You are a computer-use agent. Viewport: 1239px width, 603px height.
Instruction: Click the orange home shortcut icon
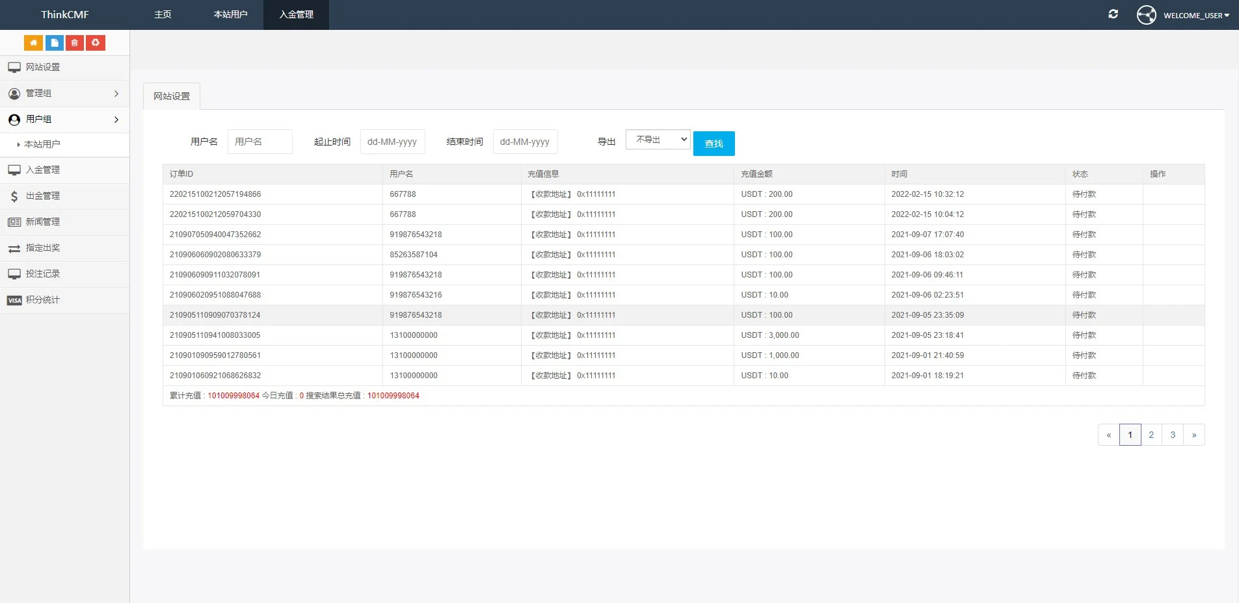[x=33, y=43]
